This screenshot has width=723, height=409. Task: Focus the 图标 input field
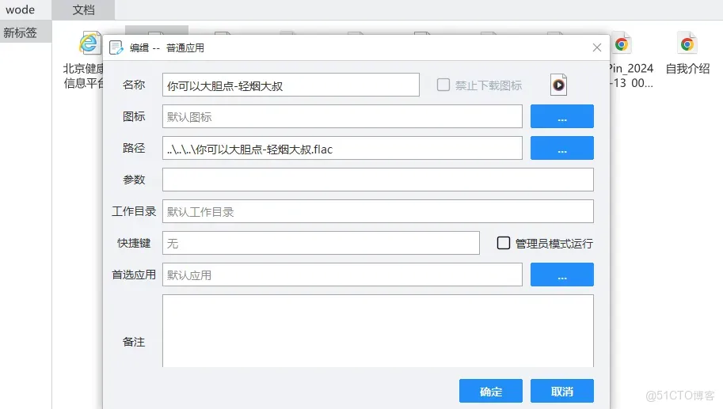tap(342, 116)
